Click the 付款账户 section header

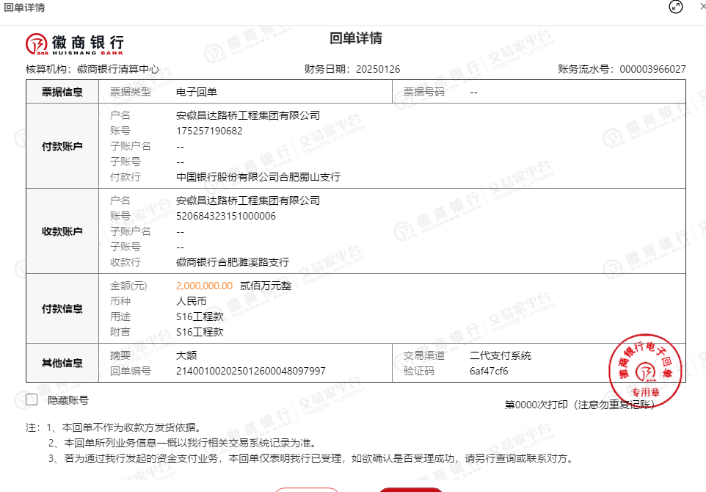point(62,146)
